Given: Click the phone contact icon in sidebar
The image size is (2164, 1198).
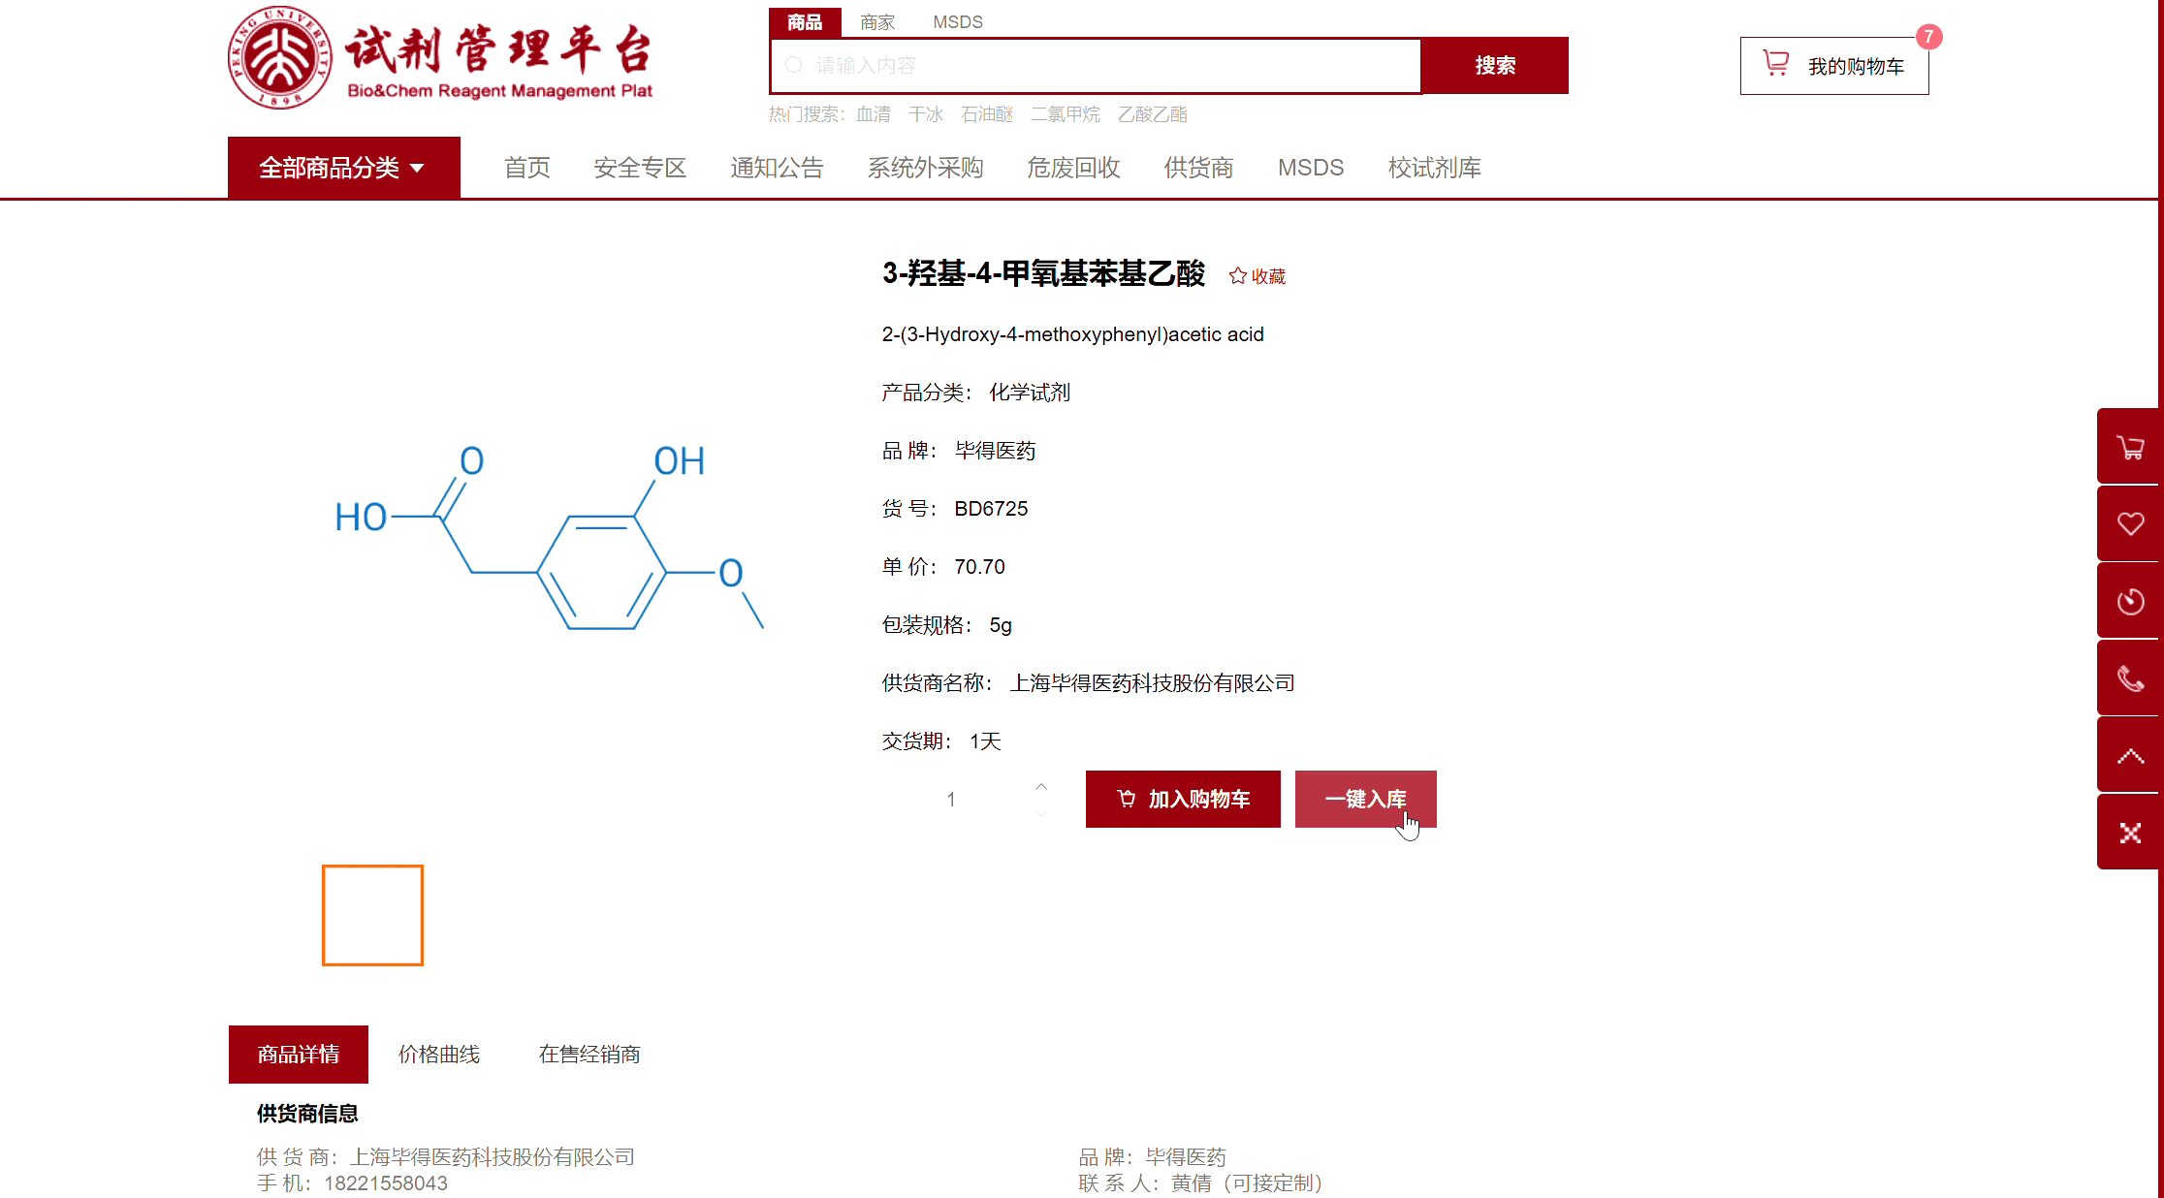Looking at the screenshot, I should tap(2129, 678).
